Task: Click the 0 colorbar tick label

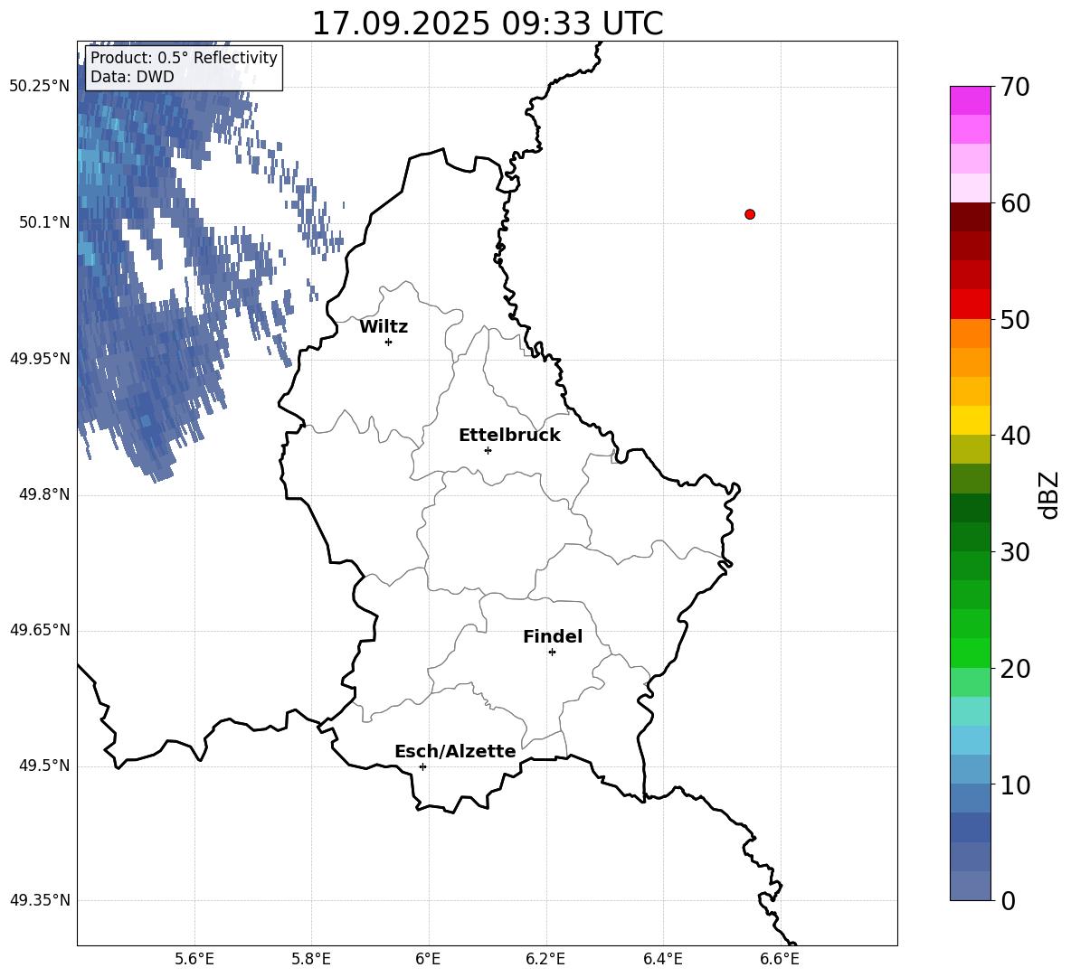Action: pos(1008,900)
